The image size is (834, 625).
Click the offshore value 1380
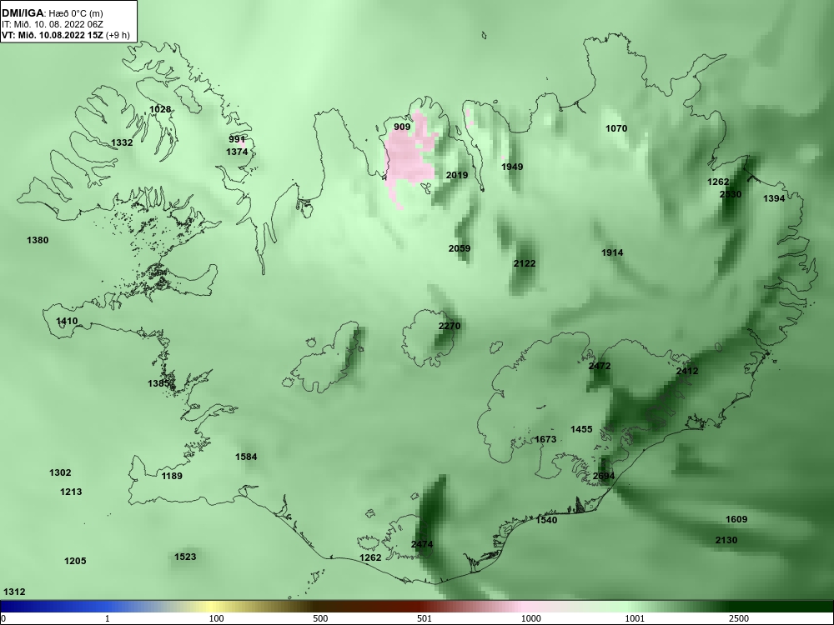pyautogui.click(x=38, y=240)
